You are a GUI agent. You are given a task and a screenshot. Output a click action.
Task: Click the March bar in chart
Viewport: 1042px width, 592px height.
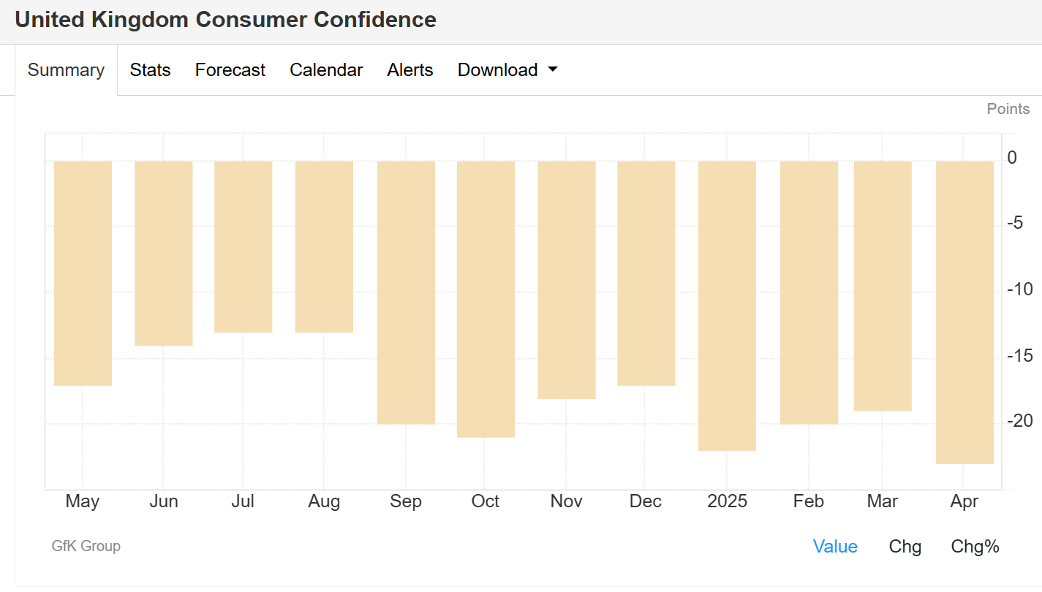point(883,286)
